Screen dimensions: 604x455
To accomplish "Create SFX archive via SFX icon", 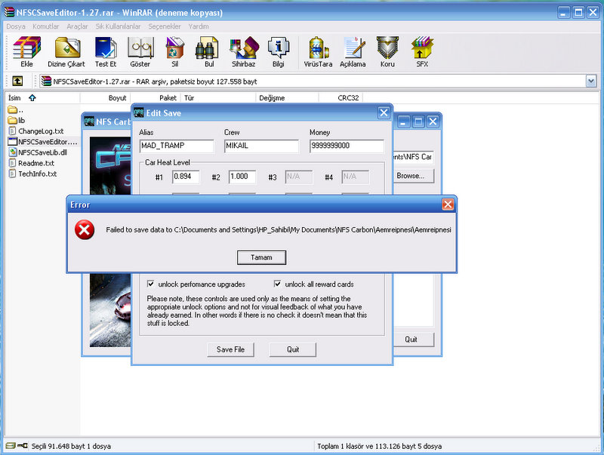I will tap(422, 52).
